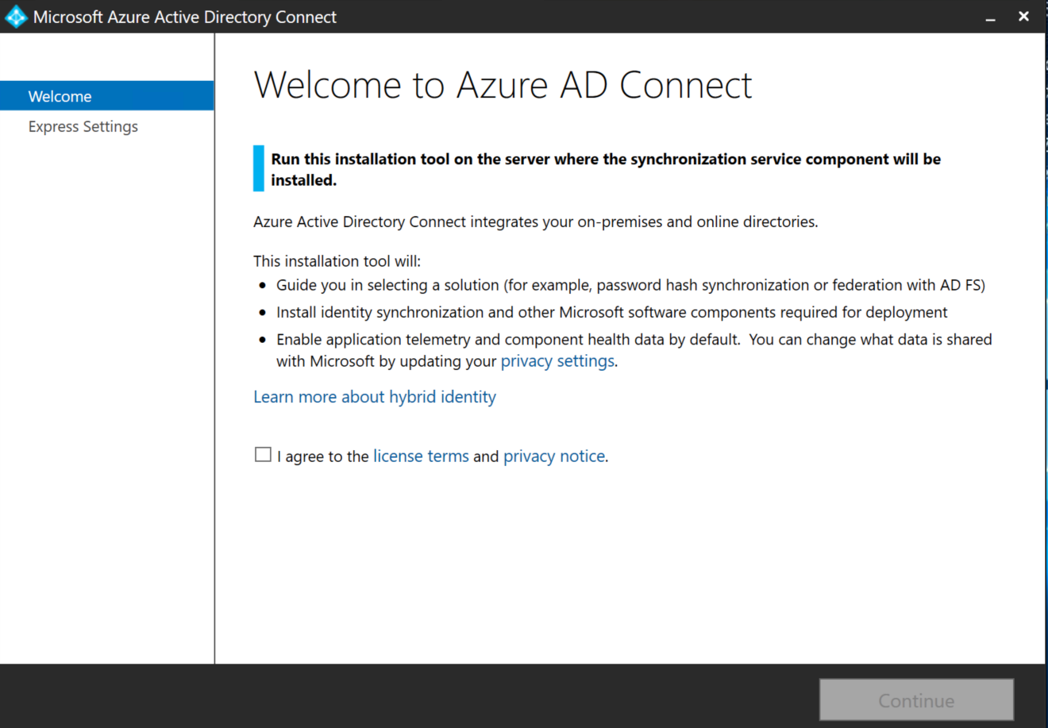
Task: Click the bold 'Run this installation tool' notice
Action: [605, 160]
